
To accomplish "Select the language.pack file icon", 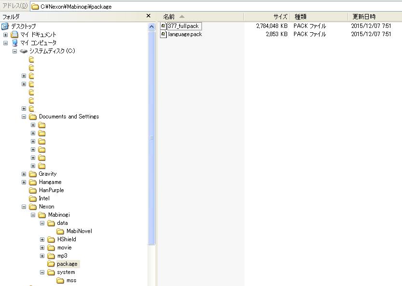I will pos(164,34).
